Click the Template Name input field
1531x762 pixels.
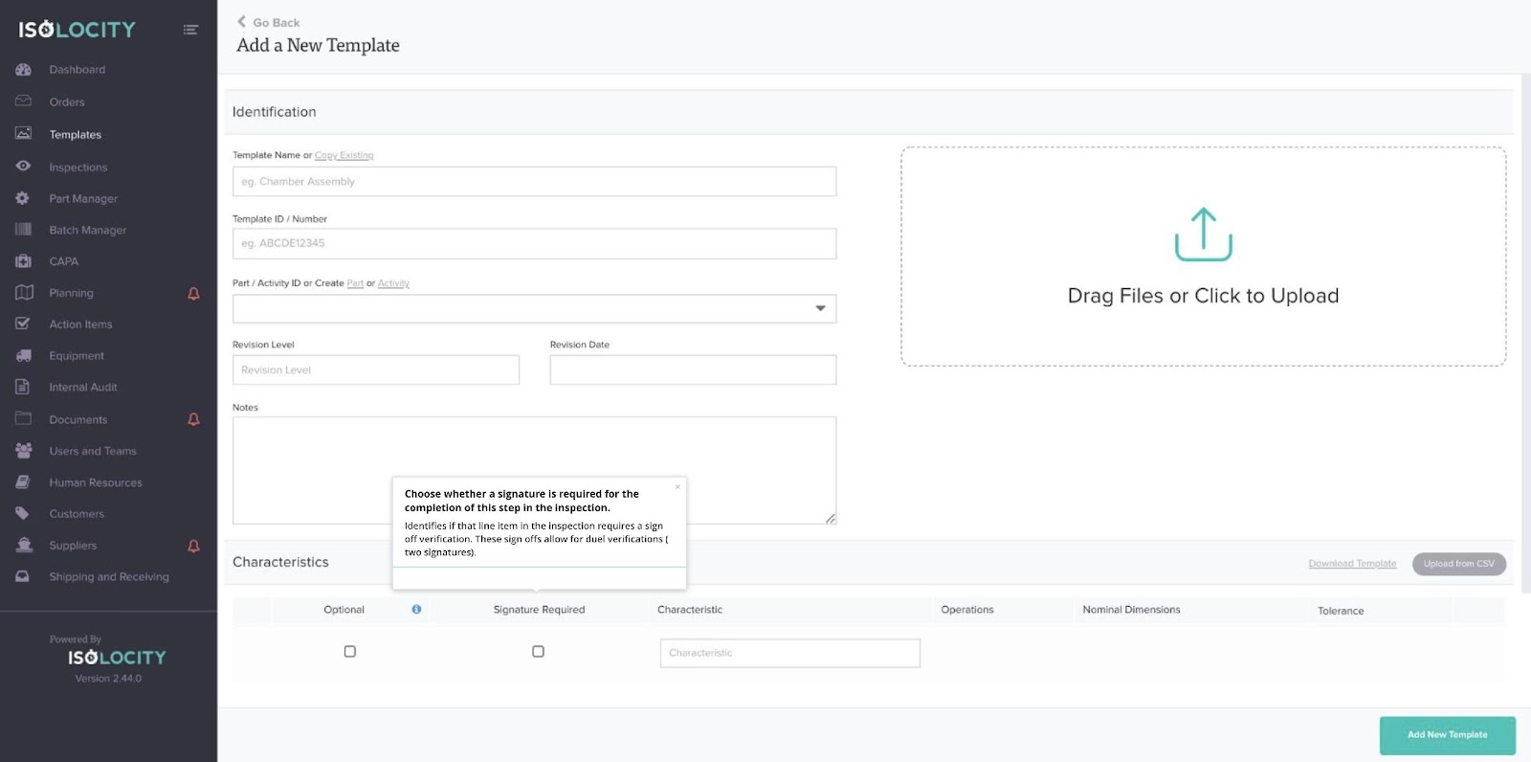point(534,182)
